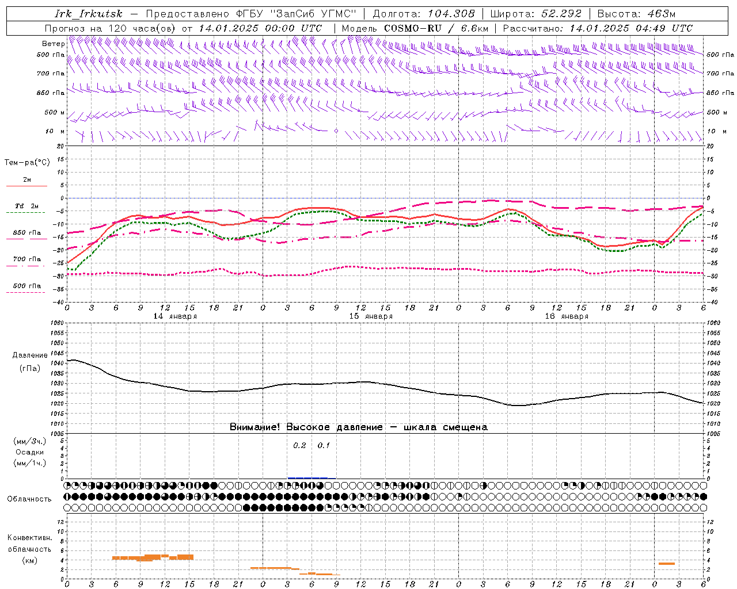Select the elevation text Высота: 463м
This screenshot has height=589, width=737.
(x=636, y=14)
